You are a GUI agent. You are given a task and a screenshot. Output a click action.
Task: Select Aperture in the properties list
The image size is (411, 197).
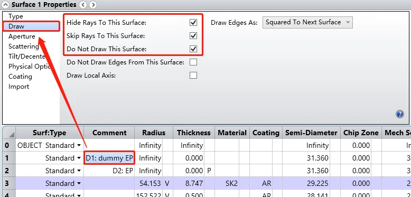click(22, 36)
